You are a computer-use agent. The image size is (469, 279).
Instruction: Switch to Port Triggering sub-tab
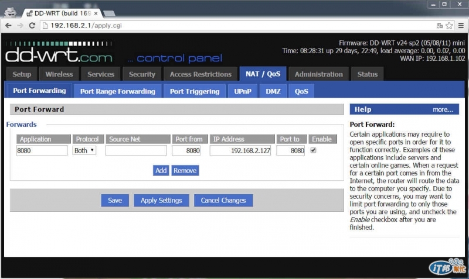(195, 91)
